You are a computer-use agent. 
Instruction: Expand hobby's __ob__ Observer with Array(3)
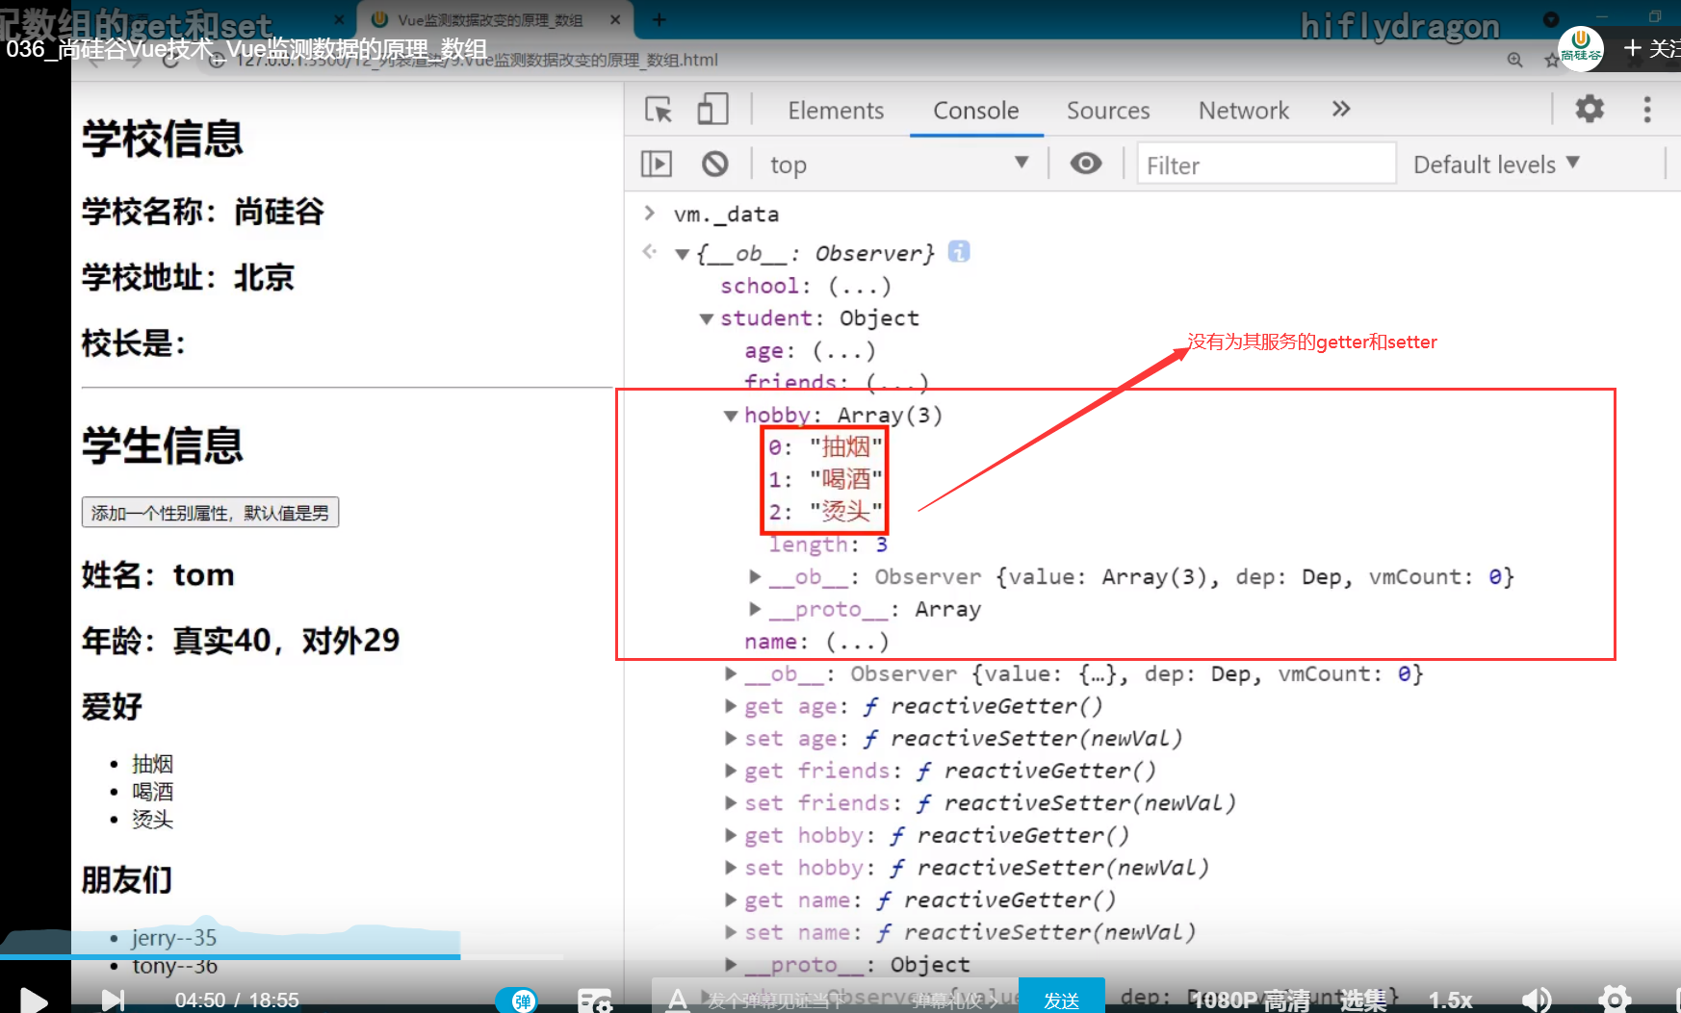[x=756, y=576]
